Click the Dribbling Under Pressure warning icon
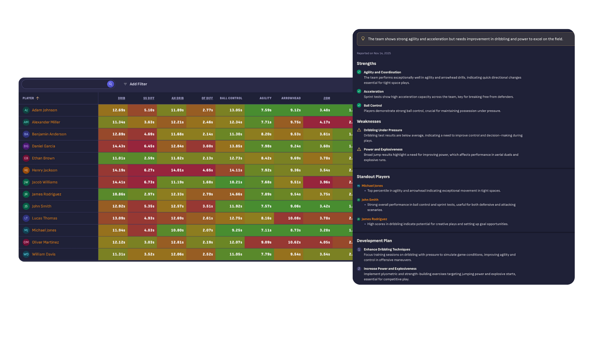609x342 pixels. pyautogui.click(x=359, y=130)
